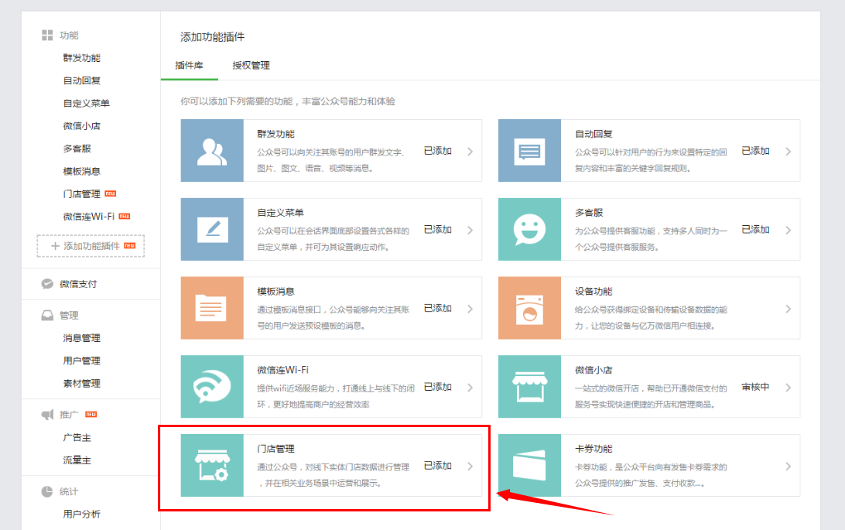This screenshot has width=845, height=530.
Task: Click the 门店管理 card title
Action: (x=276, y=449)
